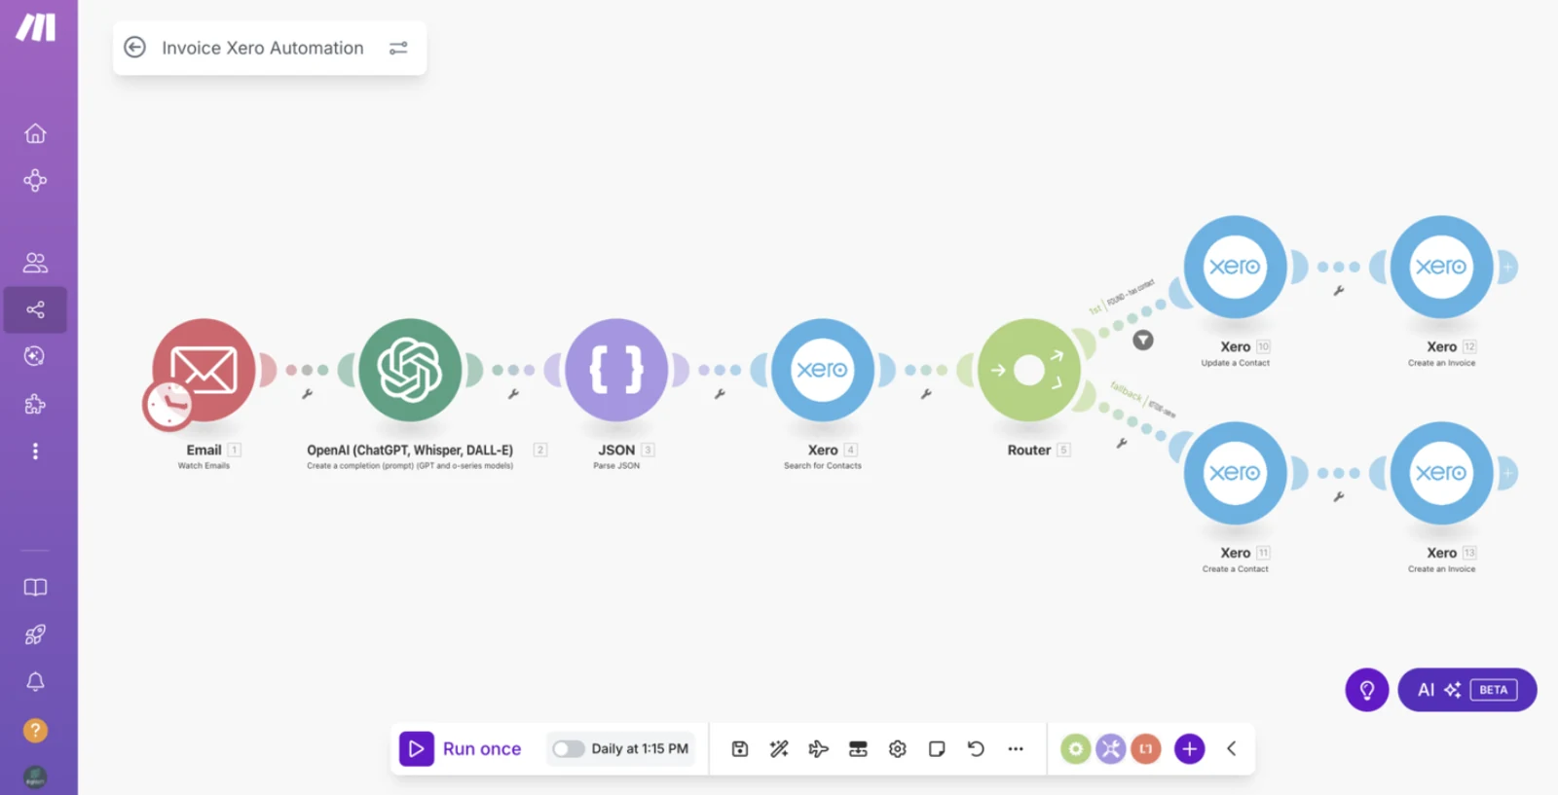Add a note using the notes icon
The height and width of the screenshot is (795, 1558).
point(937,748)
